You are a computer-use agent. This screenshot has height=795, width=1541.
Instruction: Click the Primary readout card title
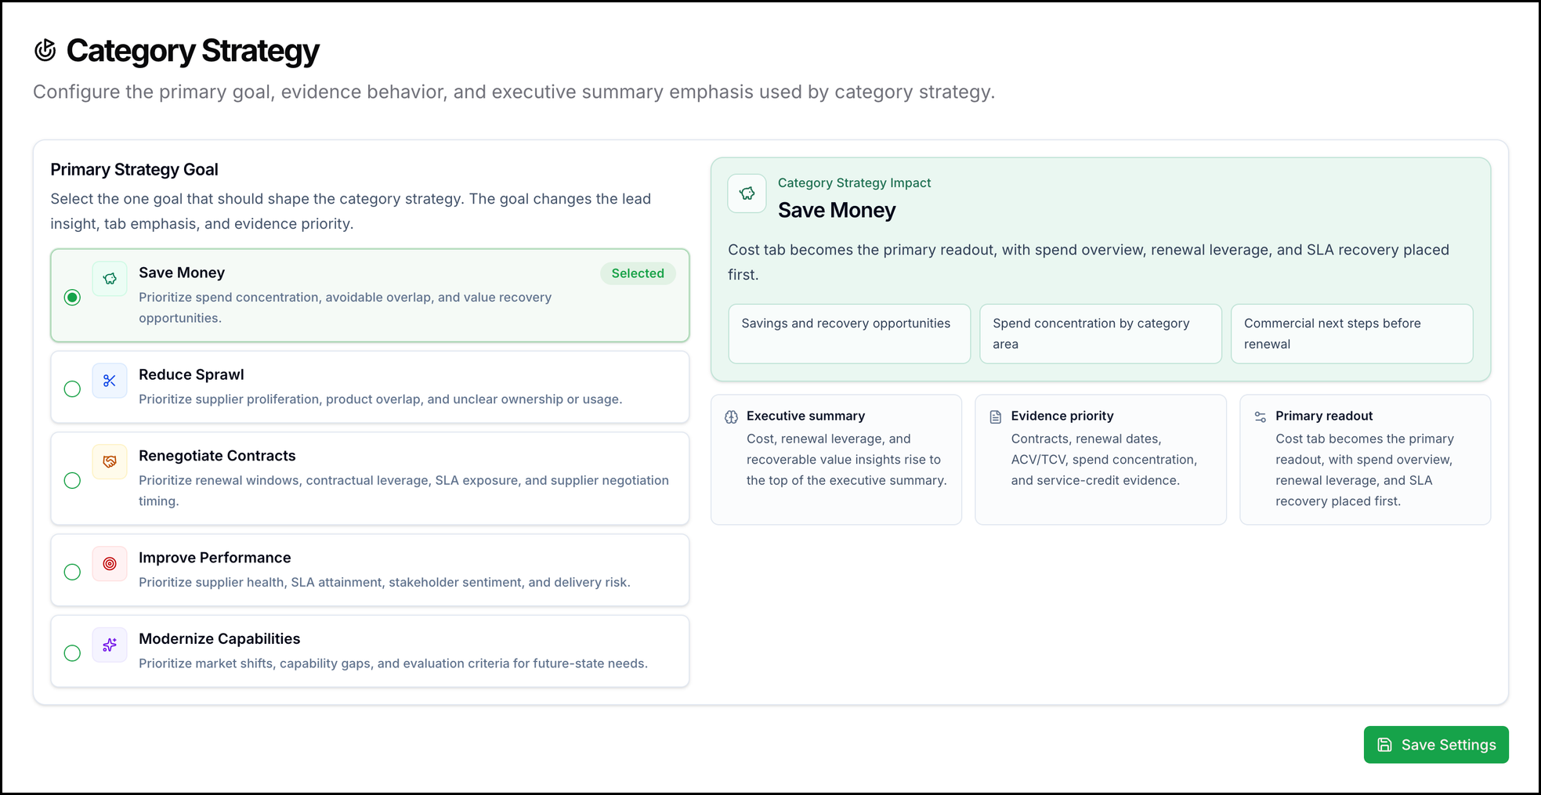point(1324,416)
